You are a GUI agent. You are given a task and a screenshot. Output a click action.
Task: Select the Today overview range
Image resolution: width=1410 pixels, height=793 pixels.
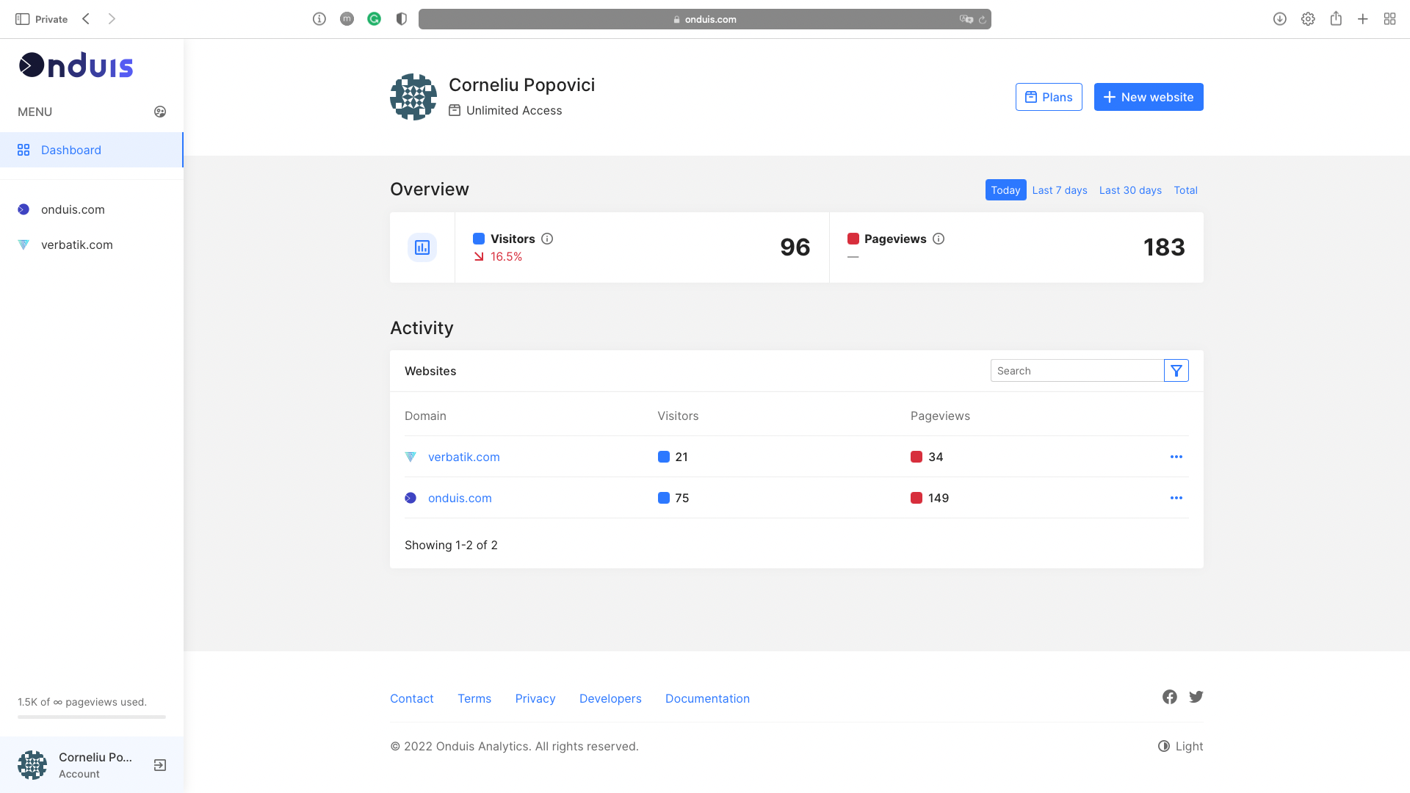click(x=1005, y=190)
